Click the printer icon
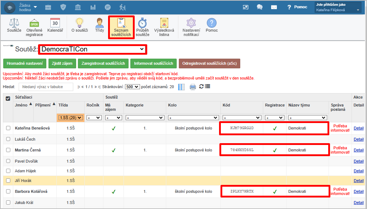This screenshot has width=367, height=209. click(x=192, y=87)
